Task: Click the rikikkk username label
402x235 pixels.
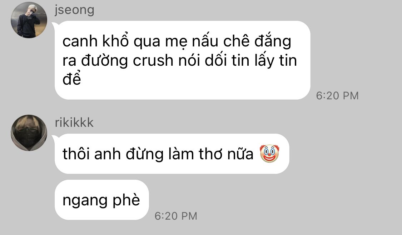Action: [x=74, y=122]
